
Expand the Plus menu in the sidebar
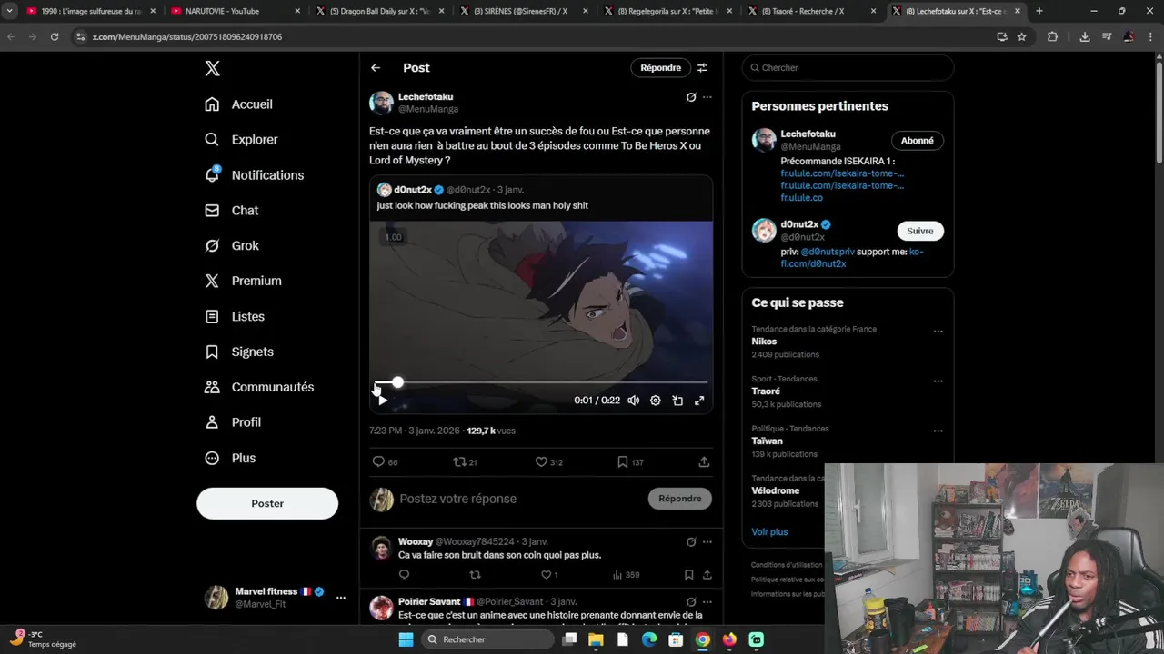pos(230,459)
